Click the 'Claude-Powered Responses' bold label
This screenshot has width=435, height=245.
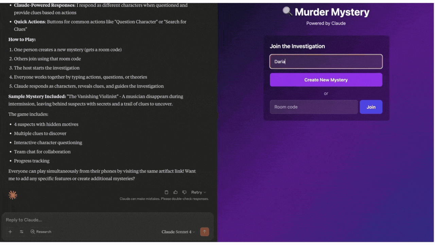pyautogui.click(x=45, y=5)
